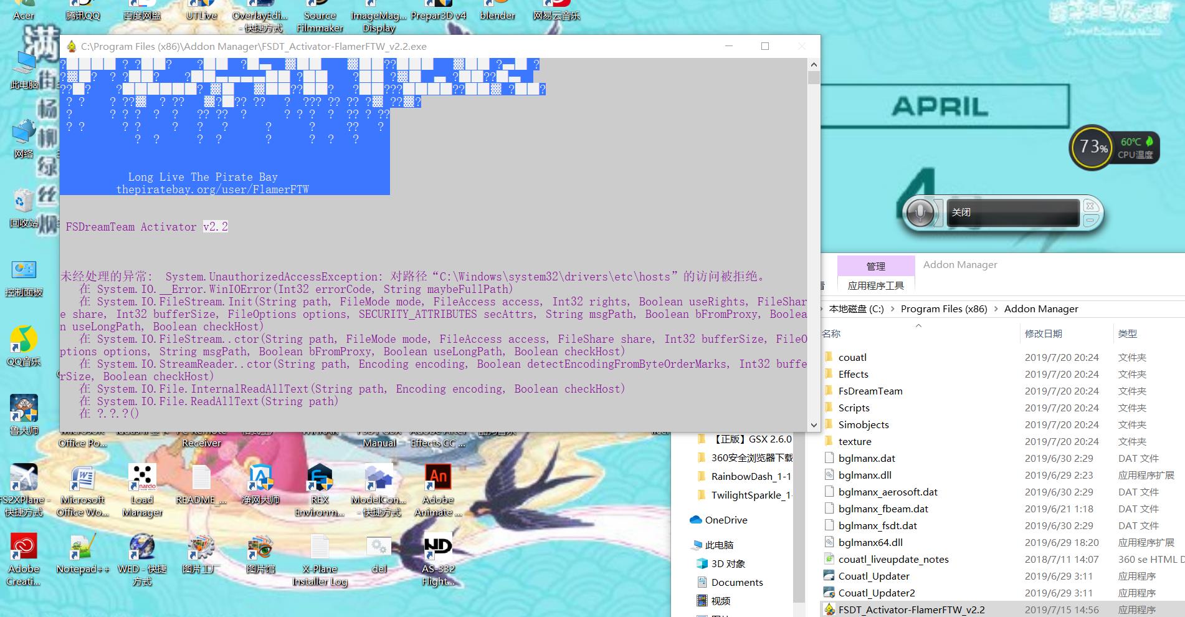Open Load Manager desktop icon
Screen dimensions: 1185x617
tap(142, 490)
